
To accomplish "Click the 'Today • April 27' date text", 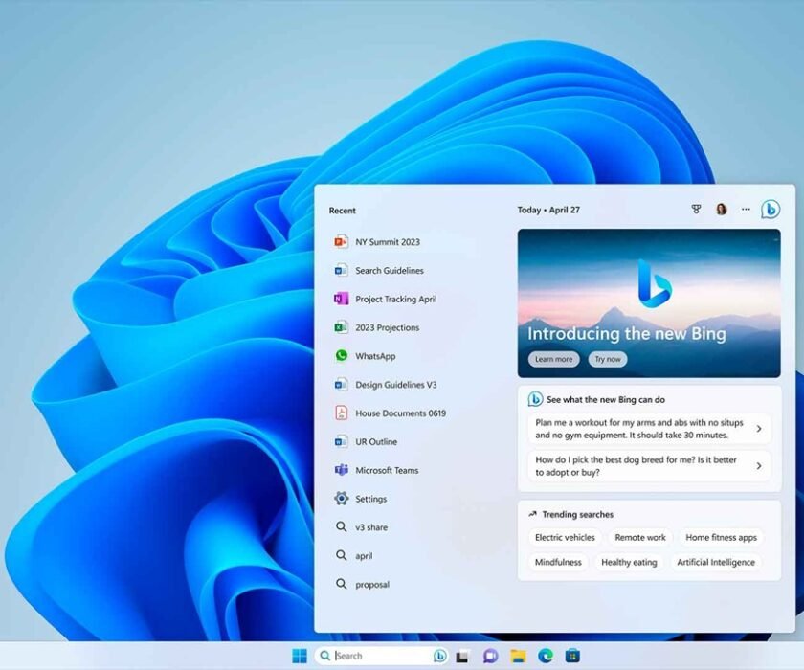I will pos(548,210).
